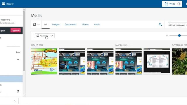This screenshot has height=105, width=187.
Task: Adjust the thumbnail size slider handle
Action: tap(179, 36)
